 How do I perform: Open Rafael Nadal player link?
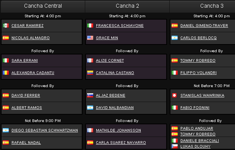(26, 142)
